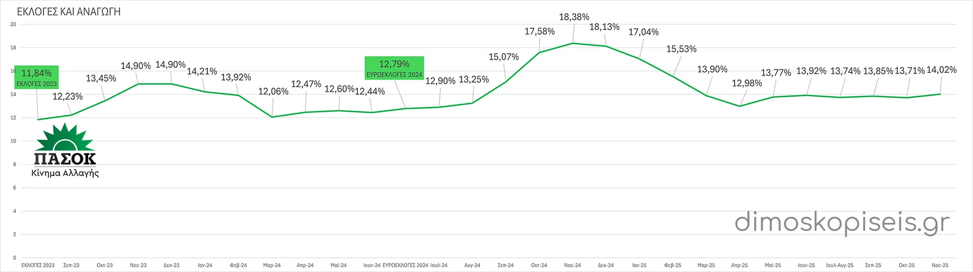The height and width of the screenshot is (272, 973).
Task: Click the ΕΚΛΟΓΕΣ 2023 axis label
Action: 38,265
